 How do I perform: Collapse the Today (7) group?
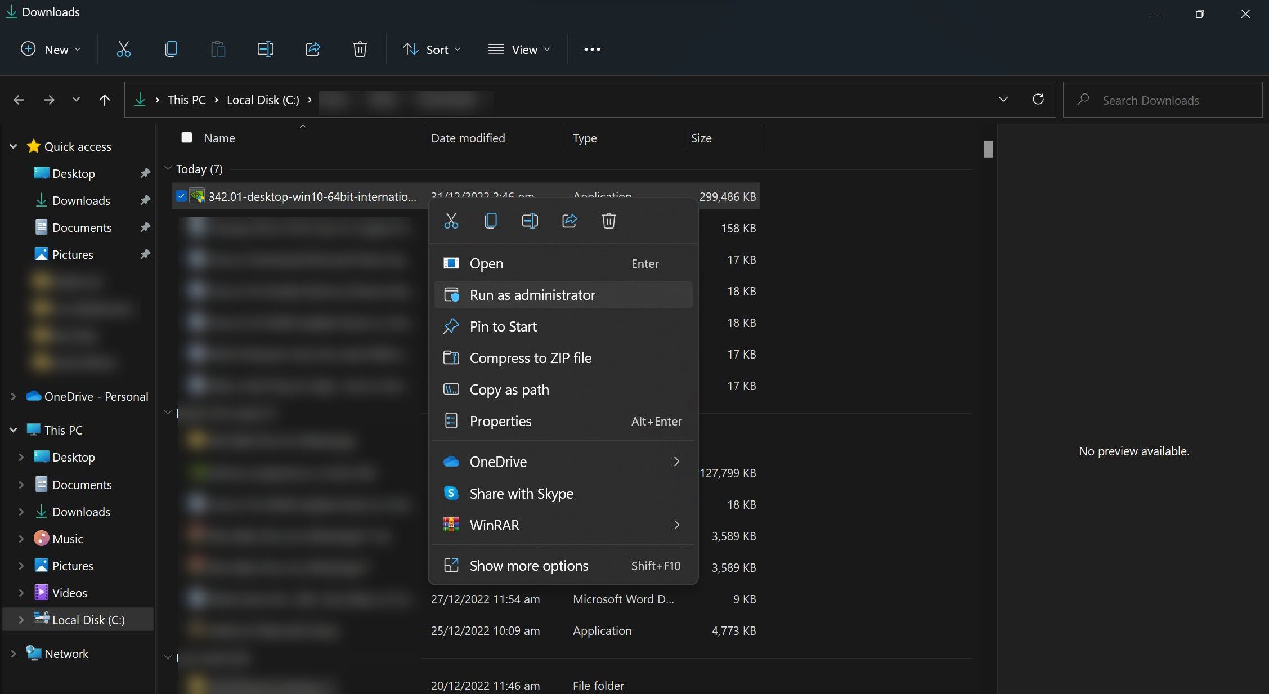[x=168, y=169]
